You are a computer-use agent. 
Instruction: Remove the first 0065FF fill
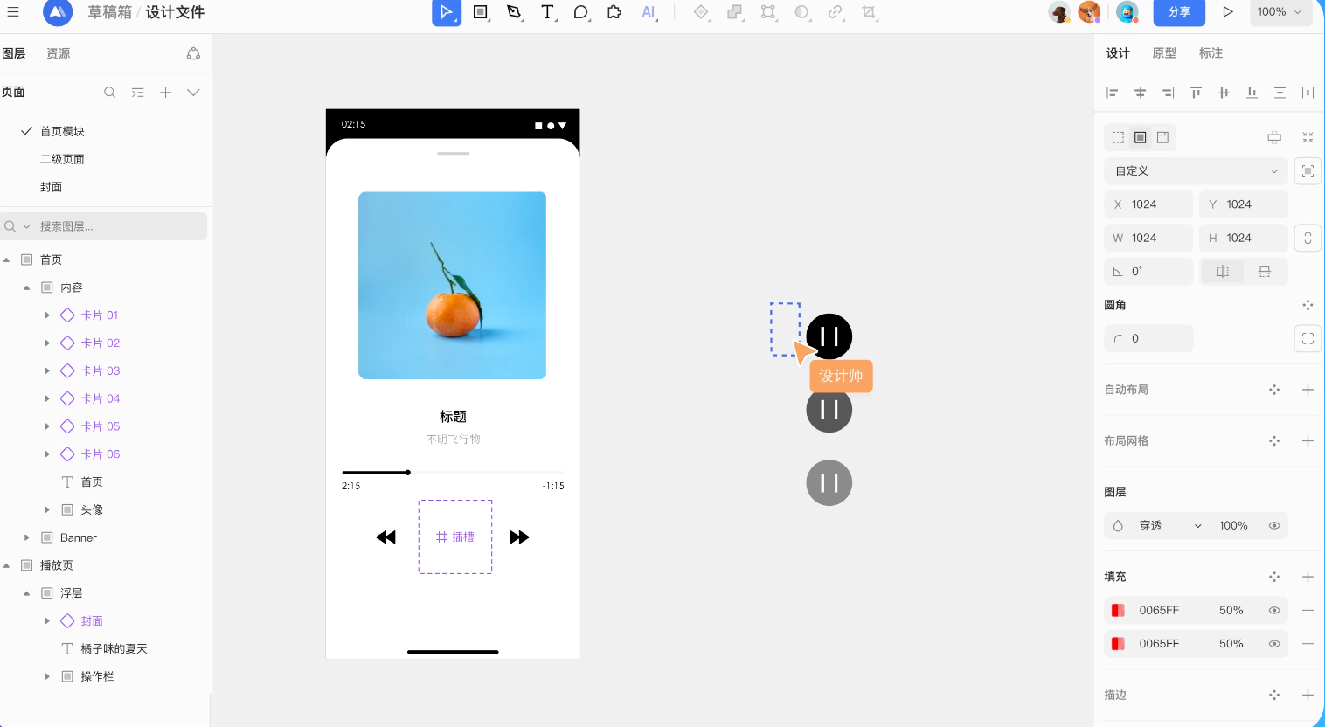1308,611
